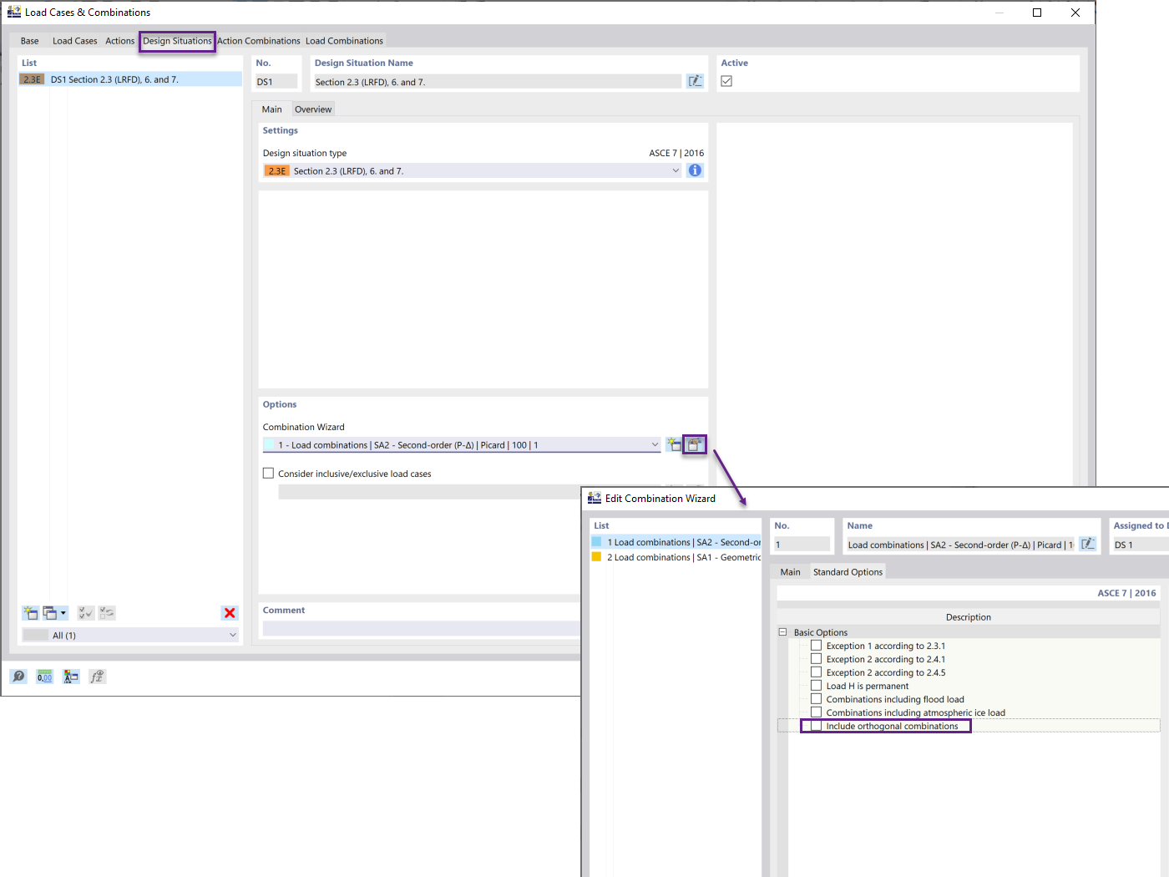Check Exception 2 according to 2.4.1
This screenshot has height=877, width=1169.
(x=817, y=659)
